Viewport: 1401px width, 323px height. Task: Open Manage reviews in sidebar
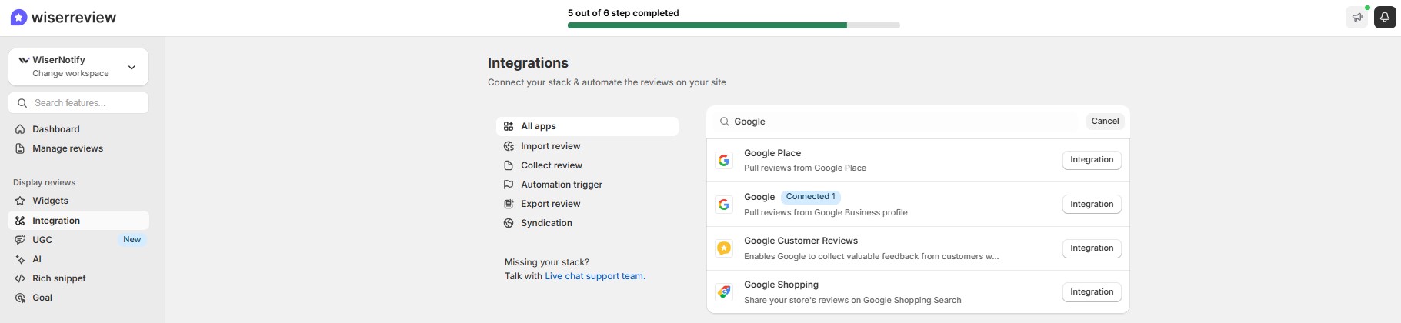78,148
